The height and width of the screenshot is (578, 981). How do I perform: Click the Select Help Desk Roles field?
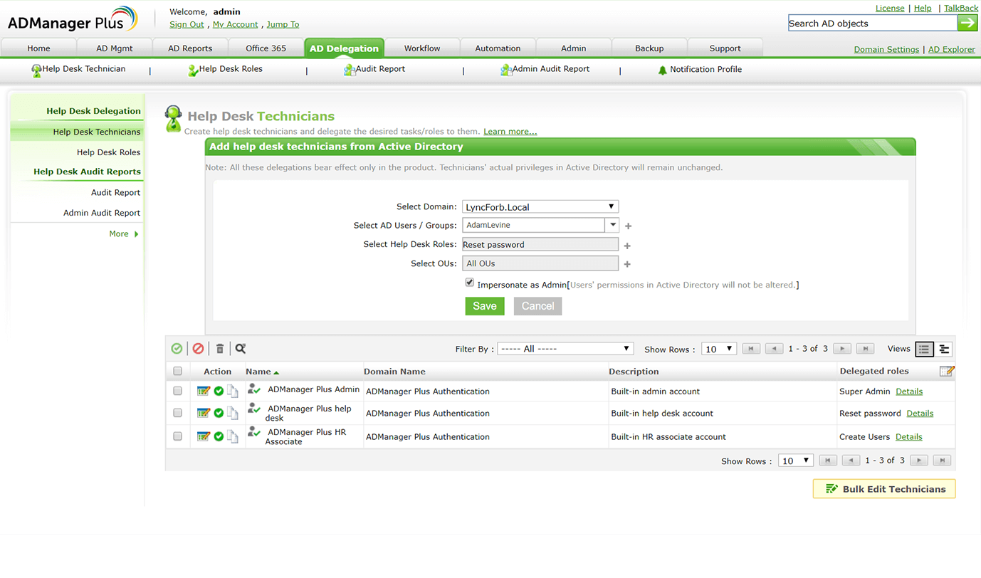(540, 244)
